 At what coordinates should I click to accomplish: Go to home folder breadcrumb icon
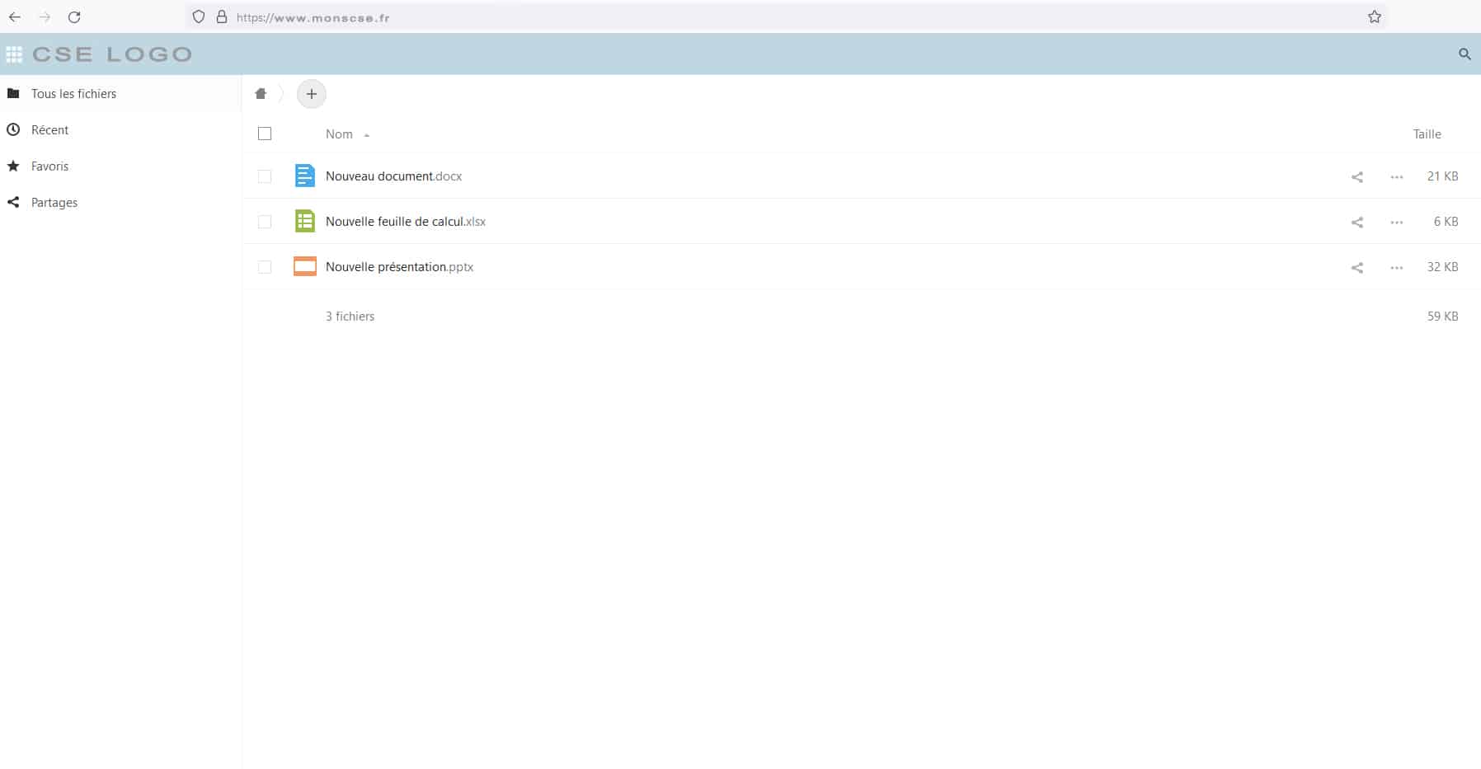tap(261, 94)
